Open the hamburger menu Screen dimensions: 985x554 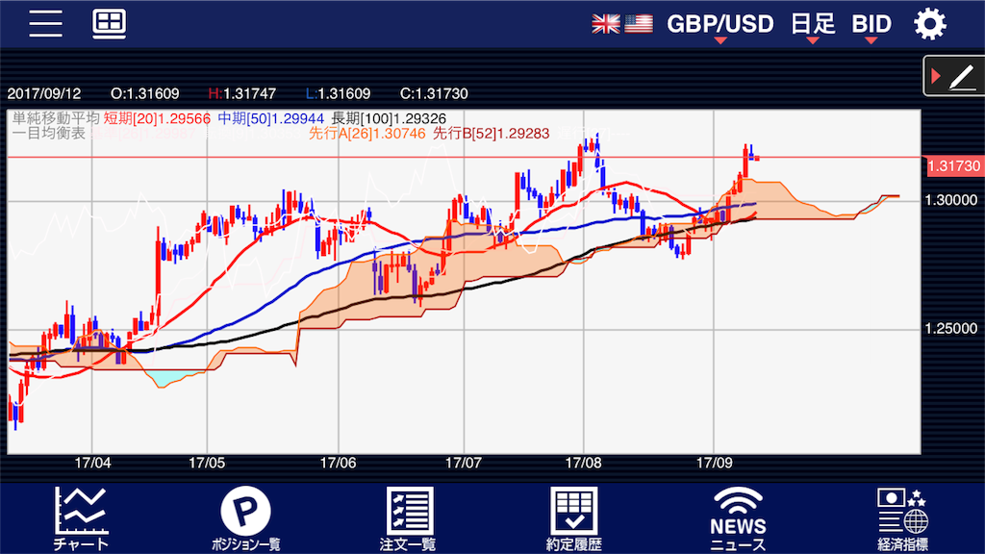(x=45, y=23)
